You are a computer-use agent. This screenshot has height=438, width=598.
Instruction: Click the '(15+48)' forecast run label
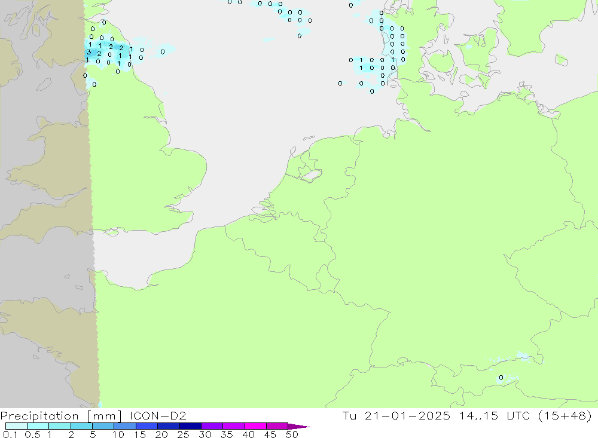pyautogui.click(x=565, y=415)
